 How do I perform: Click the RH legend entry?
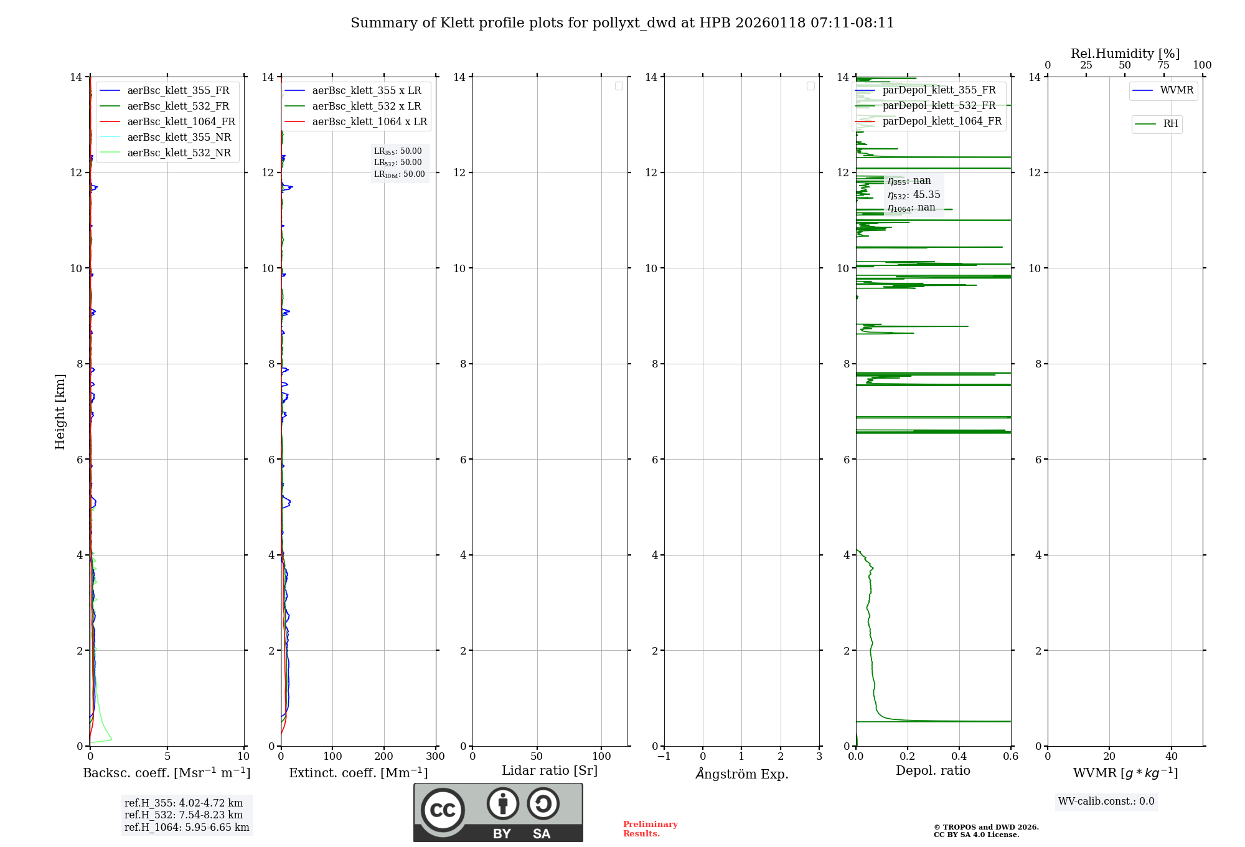(x=1170, y=124)
